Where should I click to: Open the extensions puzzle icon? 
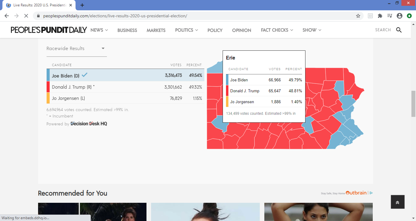pos(380,16)
